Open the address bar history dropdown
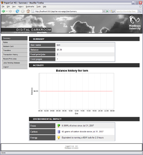Image resolution: width=143 pixels, height=155 pixels. (x=104, y=11)
